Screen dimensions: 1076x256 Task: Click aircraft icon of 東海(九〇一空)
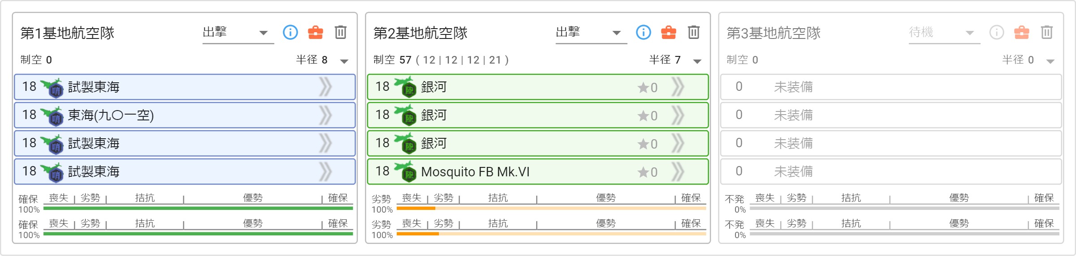pos(52,115)
